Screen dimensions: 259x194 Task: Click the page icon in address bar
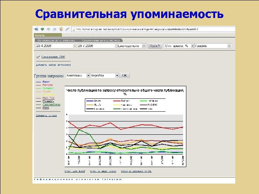[74, 29]
